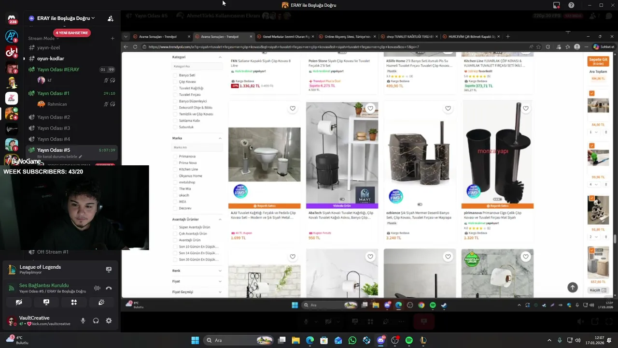
Task: Add a channel via plus beside Stream Mode
Action: coord(112,39)
